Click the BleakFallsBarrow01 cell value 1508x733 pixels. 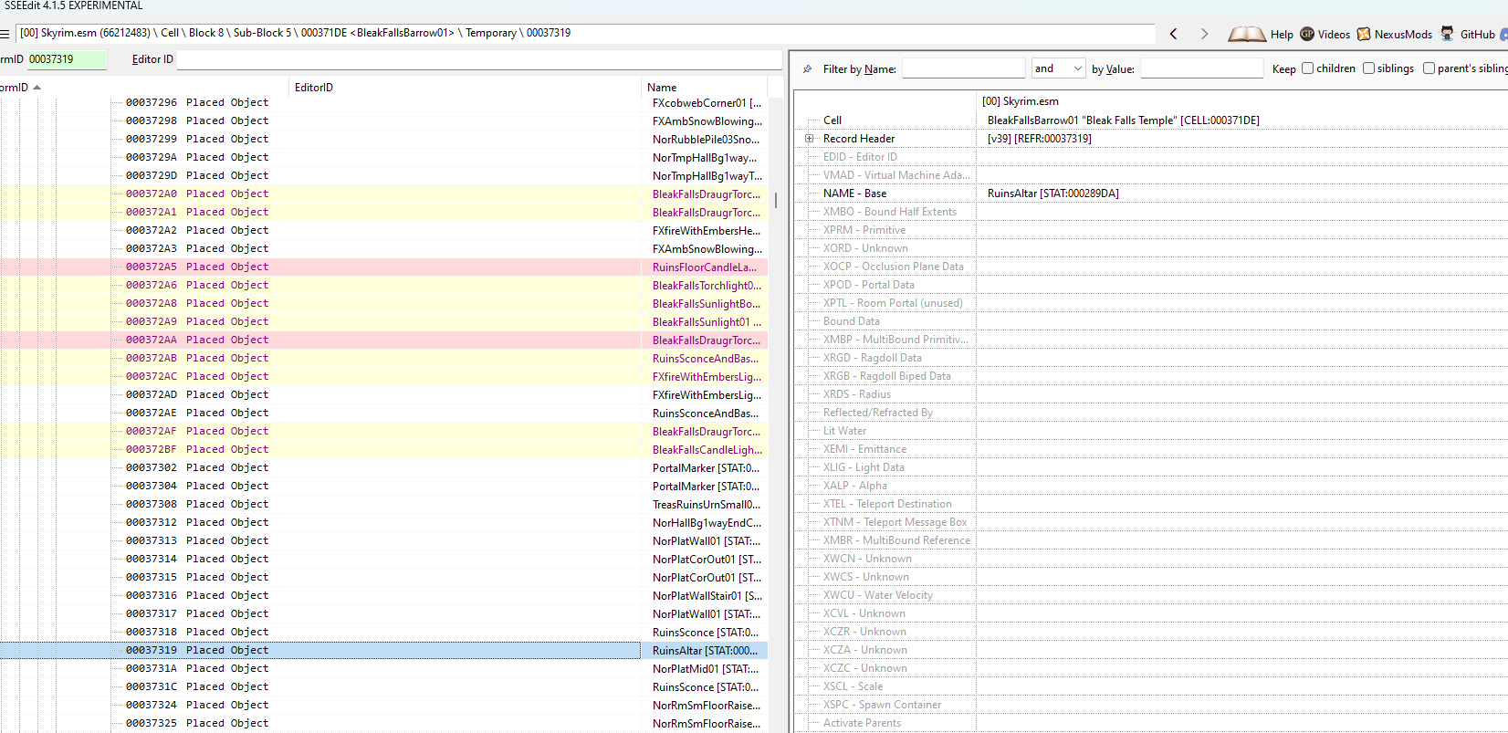[x=1123, y=120]
